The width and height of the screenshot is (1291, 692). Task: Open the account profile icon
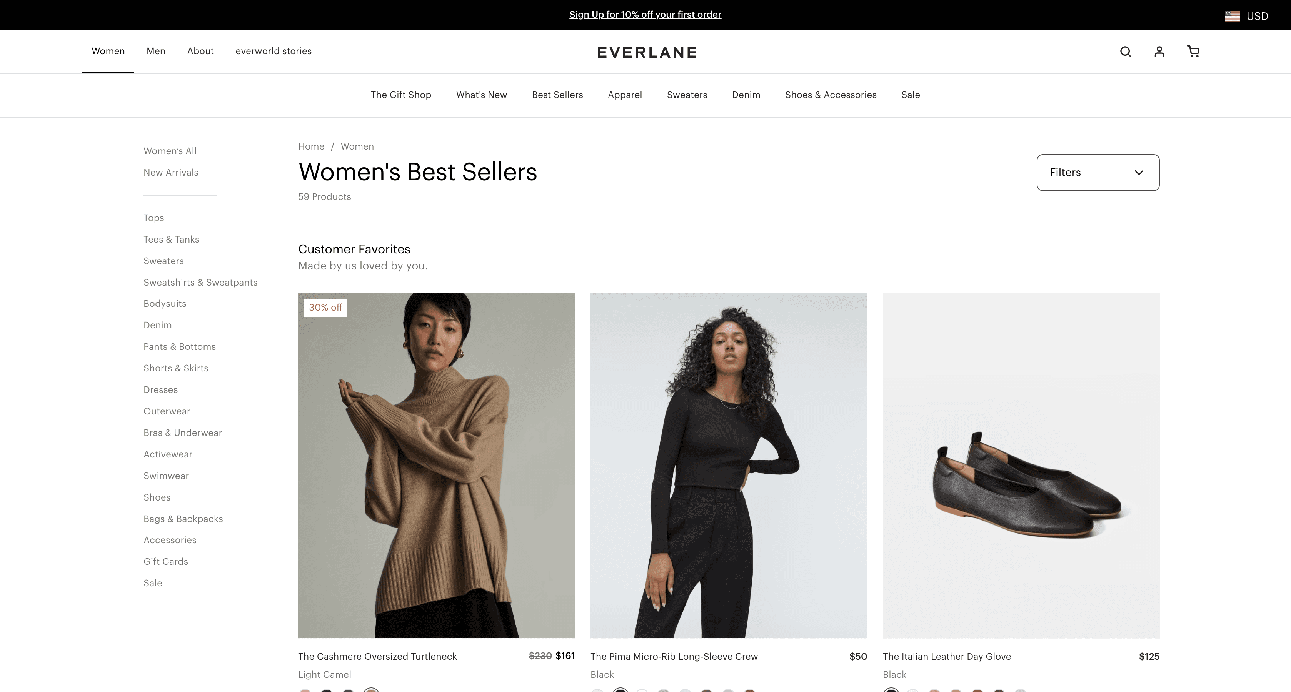(1159, 52)
